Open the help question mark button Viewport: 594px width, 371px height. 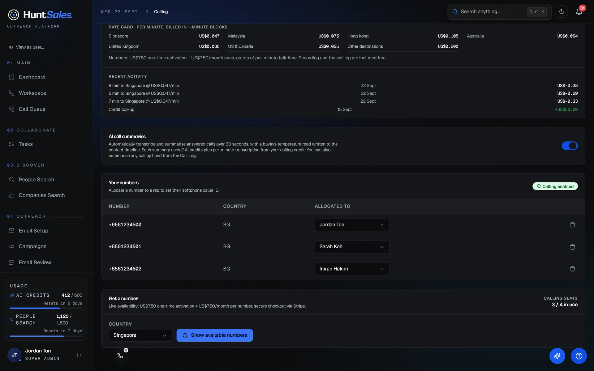[x=579, y=356]
